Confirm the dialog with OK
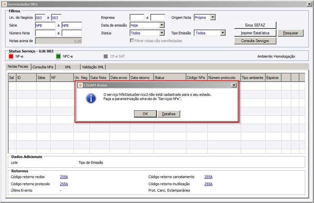The width and height of the screenshot is (314, 203). (145, 114)
